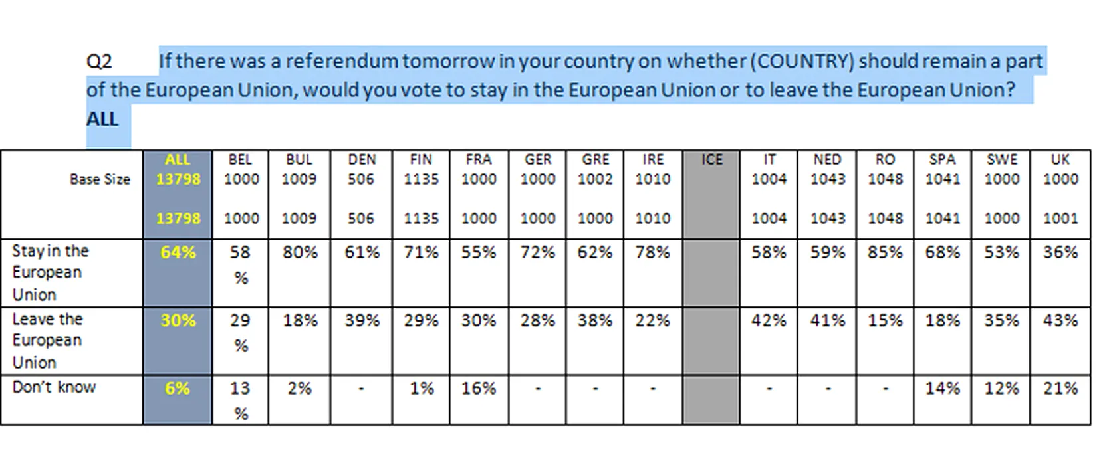Select the 64% Stay cell under ALL
This screenshot has height=465, width=1105.
click(178, 252)
